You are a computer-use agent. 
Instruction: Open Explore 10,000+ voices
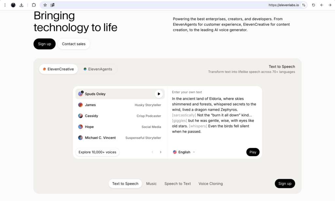click(x=97, y=152)
